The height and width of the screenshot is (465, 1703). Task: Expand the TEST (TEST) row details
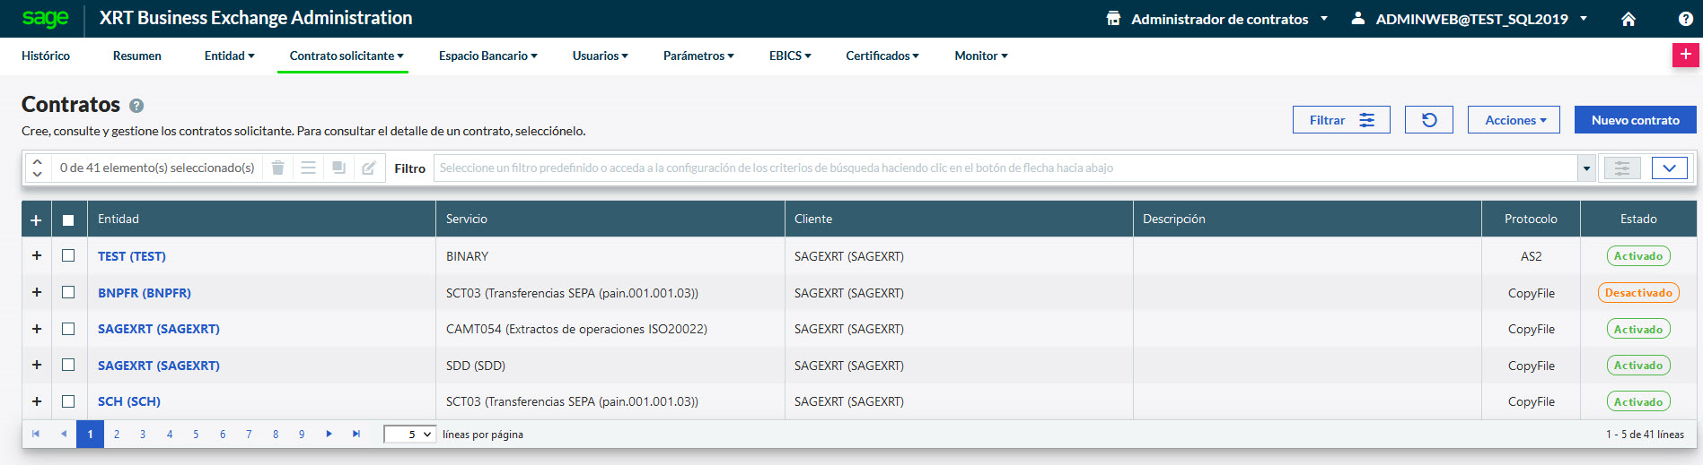[x=37, y=256]
